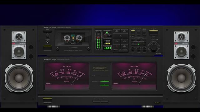200x112 pixels.
Task: Toggle the third push switch in the top row
Action: (144, 33)
